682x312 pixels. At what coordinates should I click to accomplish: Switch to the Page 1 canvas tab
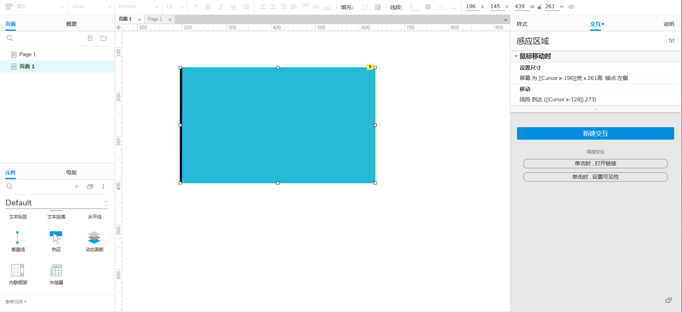click(155, 19)
